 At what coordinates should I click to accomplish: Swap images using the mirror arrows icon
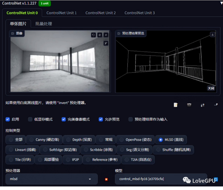[203, 105]
